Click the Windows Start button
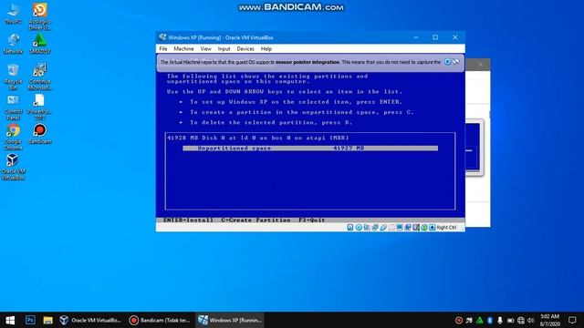The height and width of the screenshot is (328, 584). click(10, 320)
